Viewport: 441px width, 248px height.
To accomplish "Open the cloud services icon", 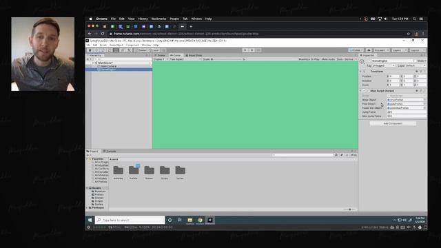I will point(369,50).
